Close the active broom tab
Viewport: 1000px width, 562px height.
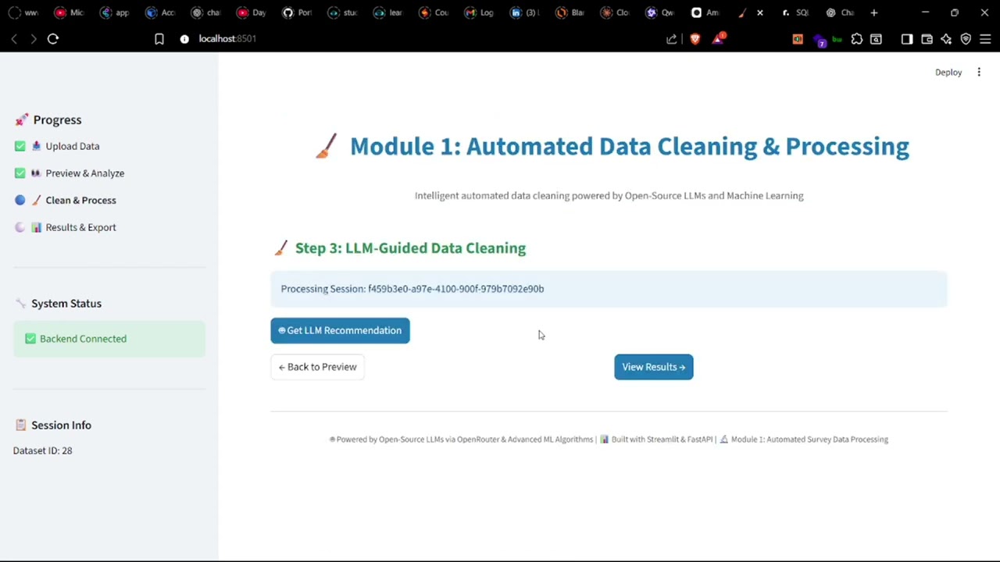[x=759, y=12]
